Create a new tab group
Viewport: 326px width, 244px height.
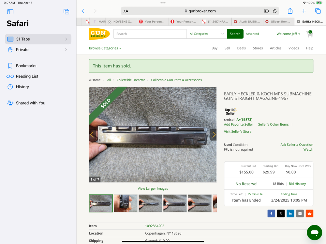[x=66, y=12]
